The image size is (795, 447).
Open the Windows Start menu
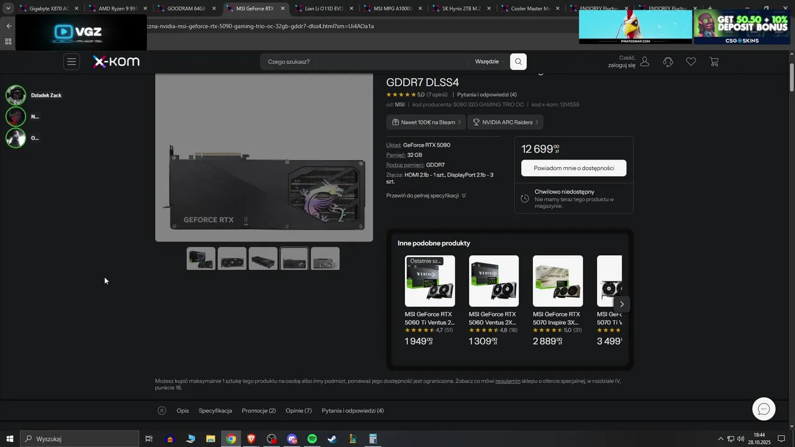point(10,439)
